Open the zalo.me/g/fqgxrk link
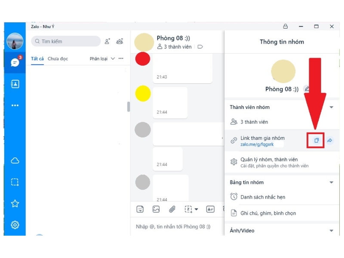344x258 pixels. click(257, 144)
